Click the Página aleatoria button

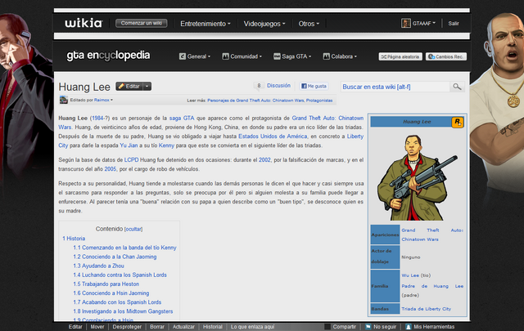coord(400,56)
